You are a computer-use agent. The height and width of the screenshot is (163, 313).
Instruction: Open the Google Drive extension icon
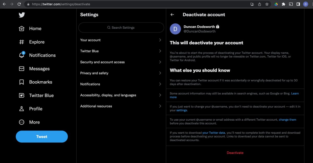pyautogui.click(x=276, y=4)
